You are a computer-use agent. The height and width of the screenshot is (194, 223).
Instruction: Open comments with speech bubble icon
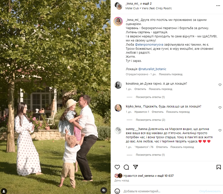point(126,167)
